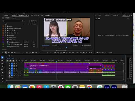Click New Item icon in Project panel
Viewport: 135px width, 101px height.
tap(36, 52)
